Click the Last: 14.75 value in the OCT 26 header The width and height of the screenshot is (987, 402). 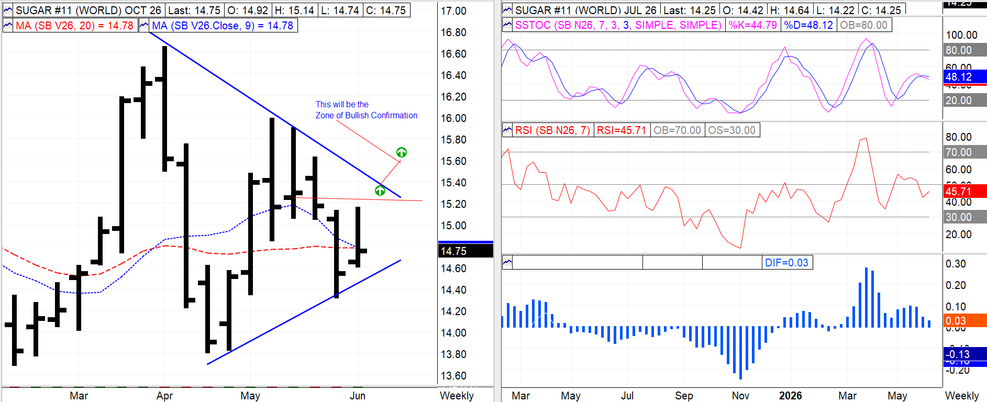point(194,10)
